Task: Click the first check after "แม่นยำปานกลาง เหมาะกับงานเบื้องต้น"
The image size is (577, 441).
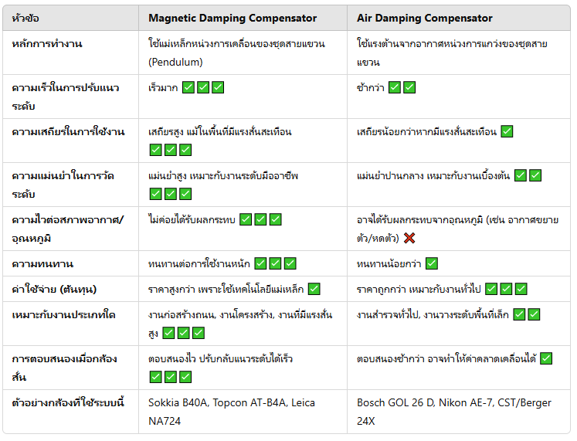Action: 521,175
